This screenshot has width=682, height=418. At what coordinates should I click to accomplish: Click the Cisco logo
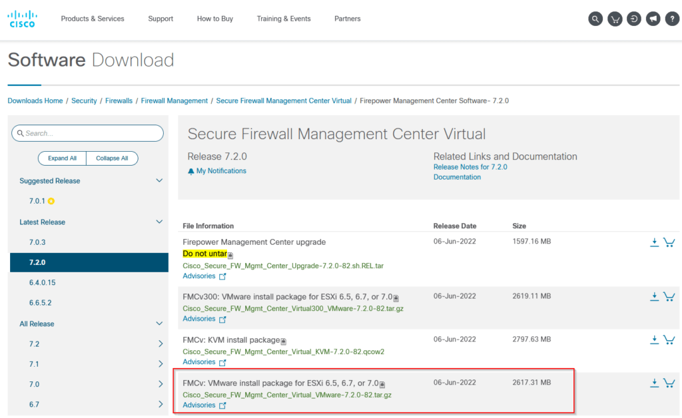(22, 18)
